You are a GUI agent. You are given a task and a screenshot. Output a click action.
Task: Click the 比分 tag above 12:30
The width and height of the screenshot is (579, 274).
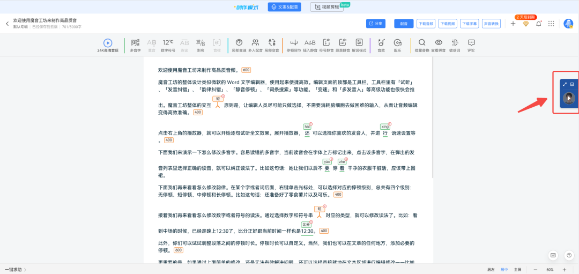pyautogui.click(x=306, y=225)
